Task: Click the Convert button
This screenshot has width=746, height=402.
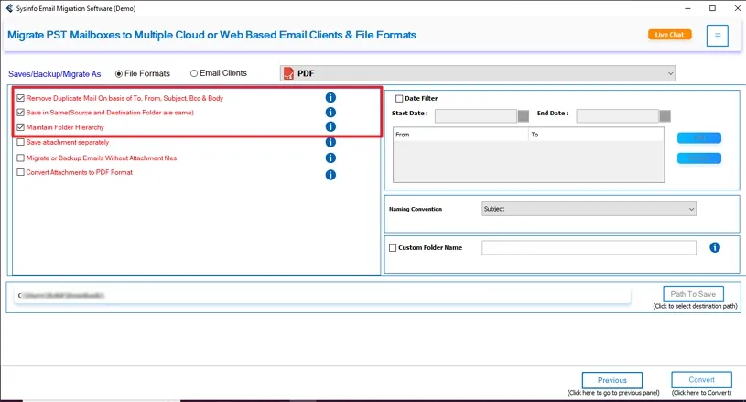Action: click(x=701, y=380)
